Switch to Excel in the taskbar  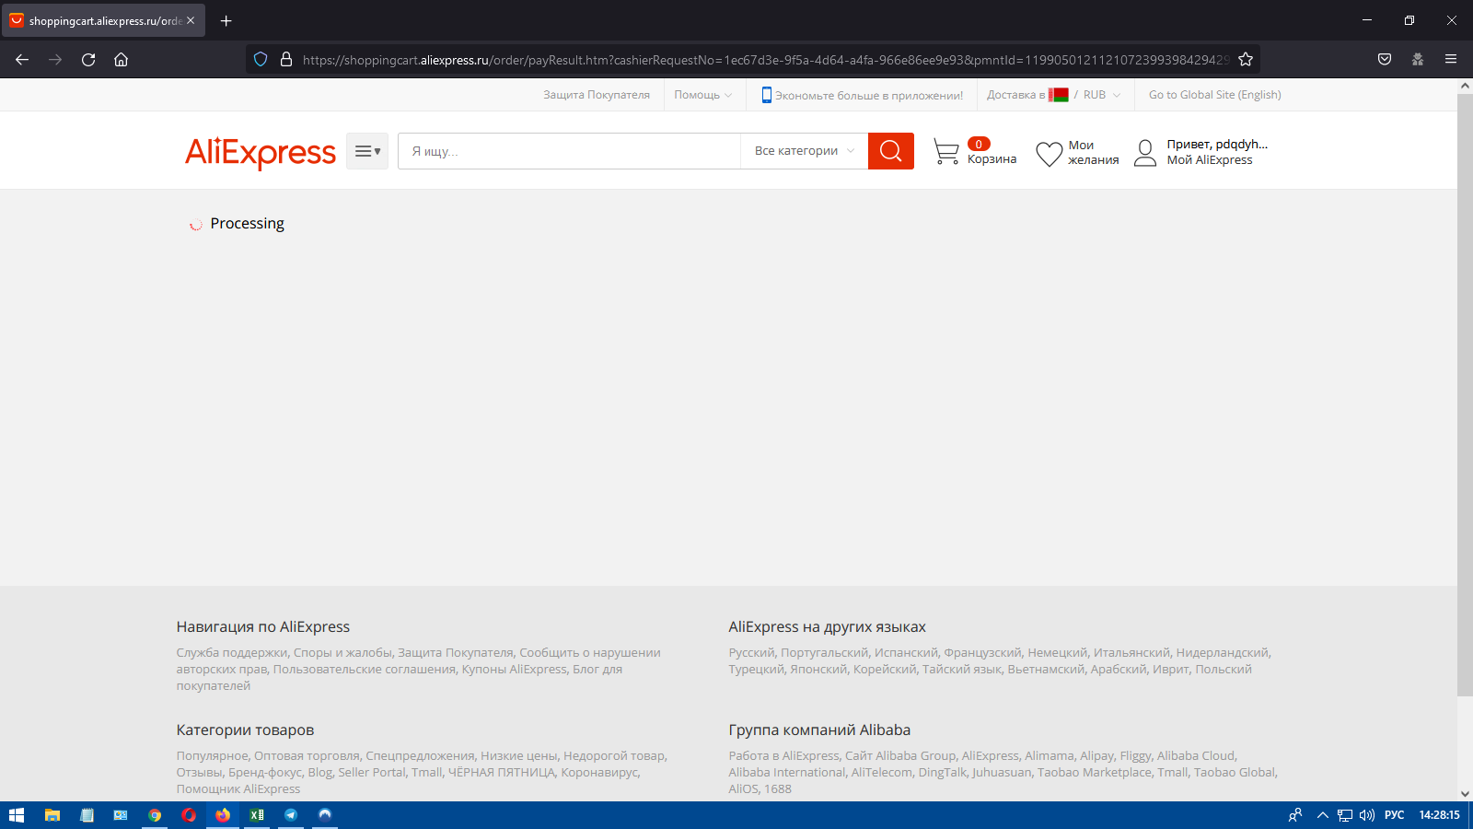[x=257, y=815]
